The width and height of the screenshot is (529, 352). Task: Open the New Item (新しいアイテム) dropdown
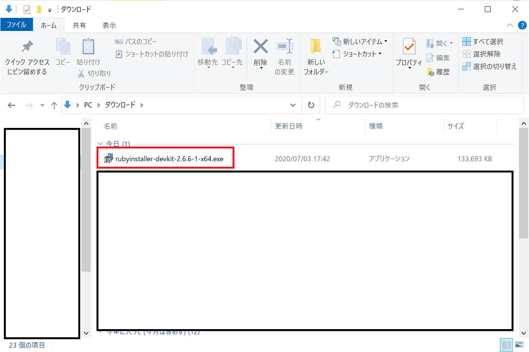[x=360, y=41]
